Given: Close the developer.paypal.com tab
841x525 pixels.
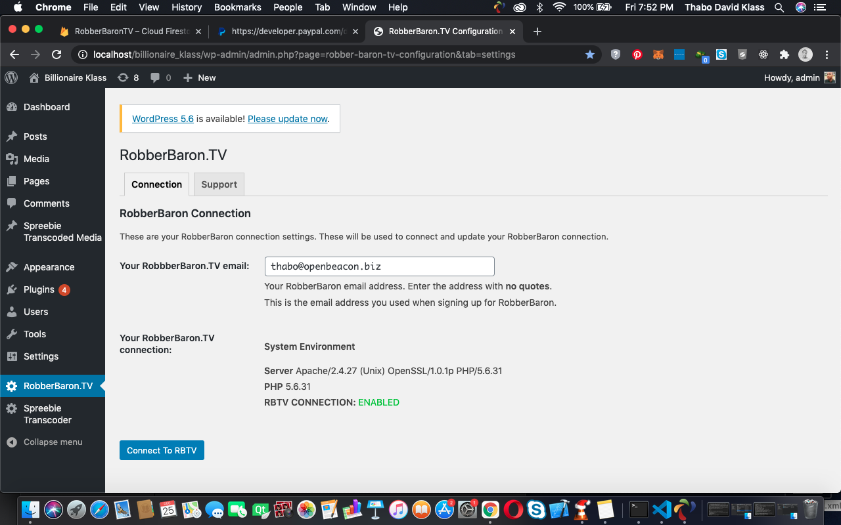Looking at the screenshot, I should click(x=355, y=31).
